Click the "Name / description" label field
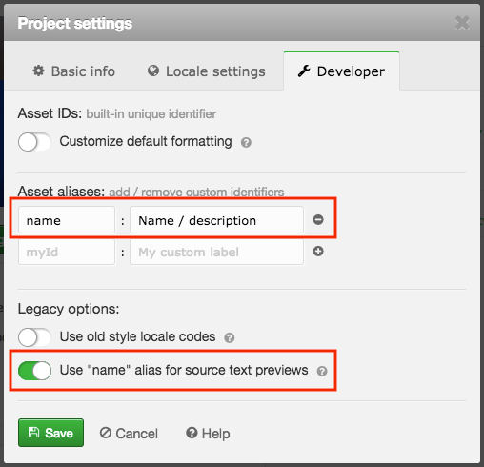This screenshot has width=484, height=467. point(217,220)
